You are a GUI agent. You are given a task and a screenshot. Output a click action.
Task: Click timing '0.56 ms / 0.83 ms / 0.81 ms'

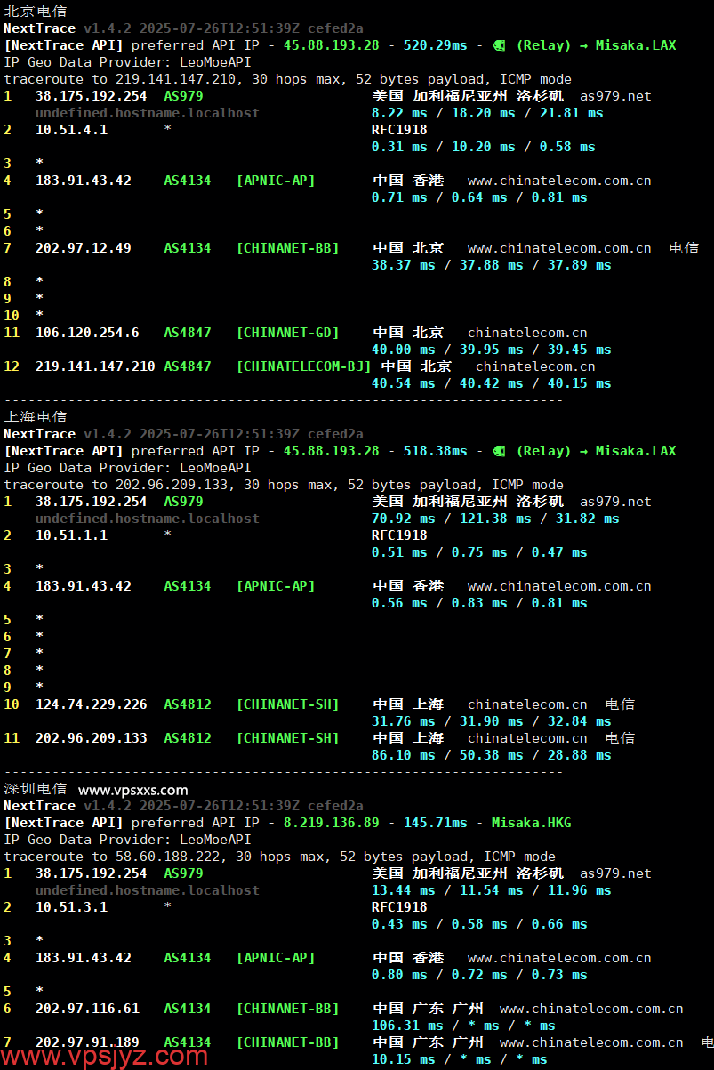(479, 603)
